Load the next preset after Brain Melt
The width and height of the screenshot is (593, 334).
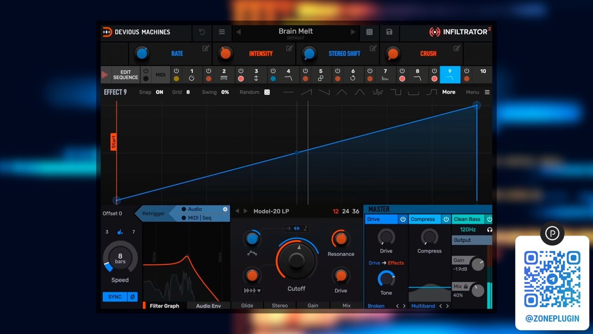click(x=353, y=32)
